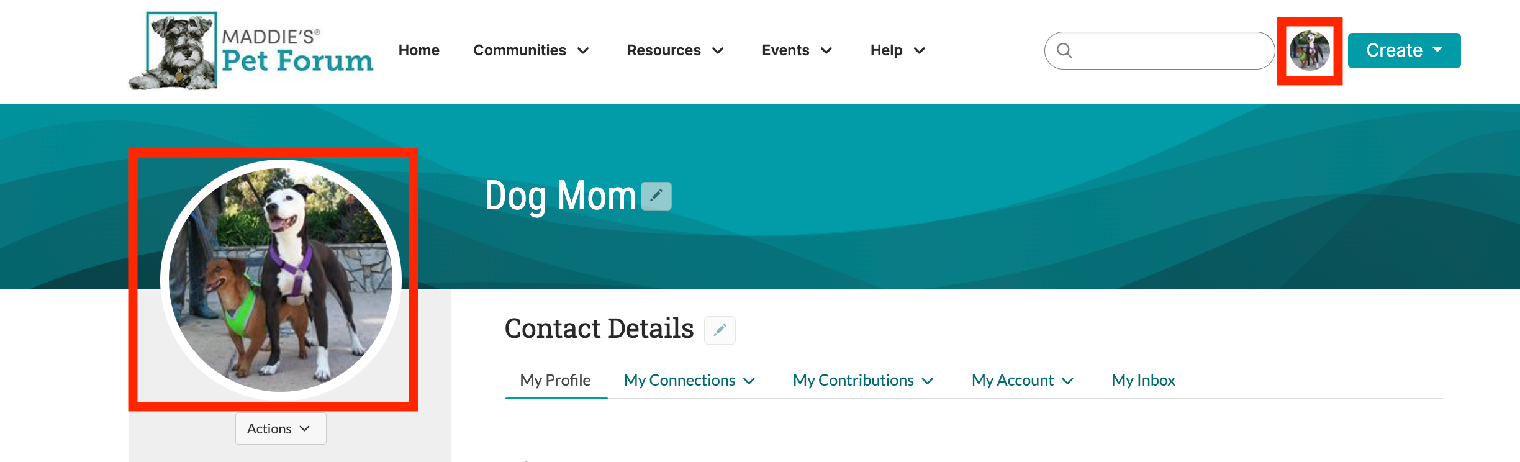This screenshot has width=1520, height=462.
Task: Click the Create button
Action: pos(1403,50)
